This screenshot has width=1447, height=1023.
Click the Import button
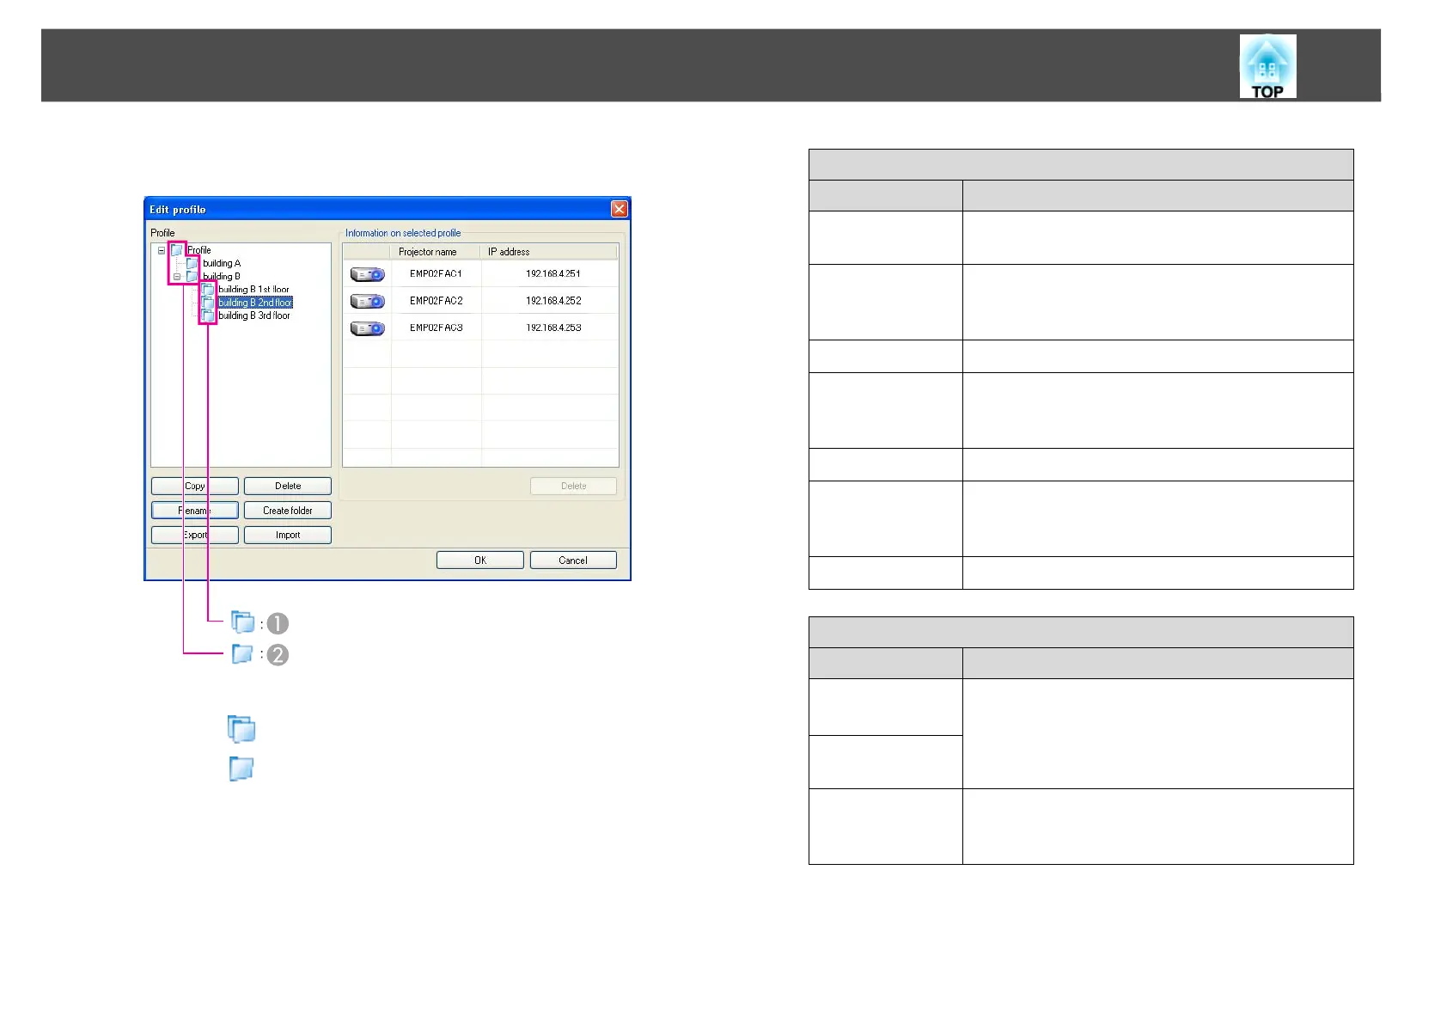click(288, 535)
